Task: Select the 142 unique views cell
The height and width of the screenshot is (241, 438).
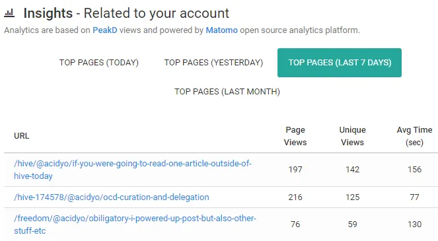Action: tap(352, 170)
